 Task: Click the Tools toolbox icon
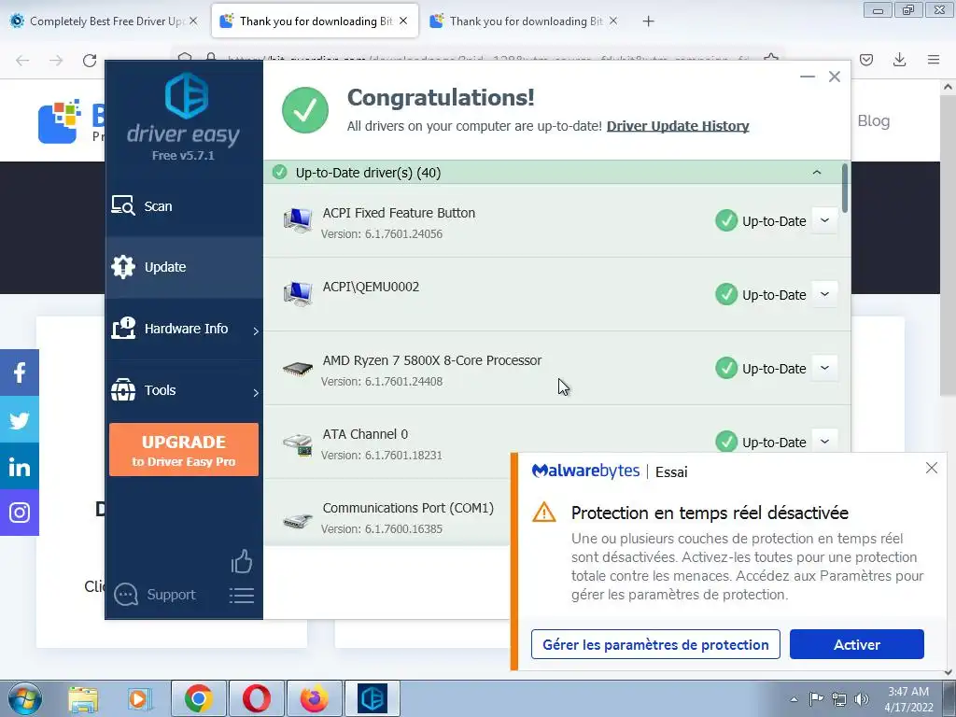click(123, 389)
